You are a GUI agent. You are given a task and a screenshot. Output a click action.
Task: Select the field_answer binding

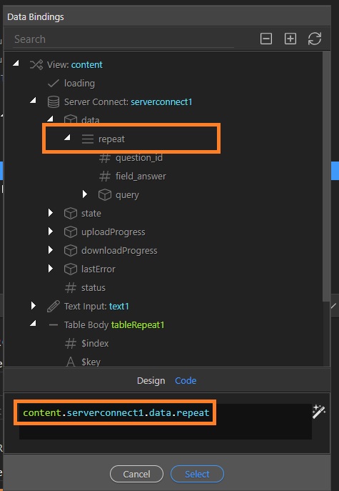(141, 177)
